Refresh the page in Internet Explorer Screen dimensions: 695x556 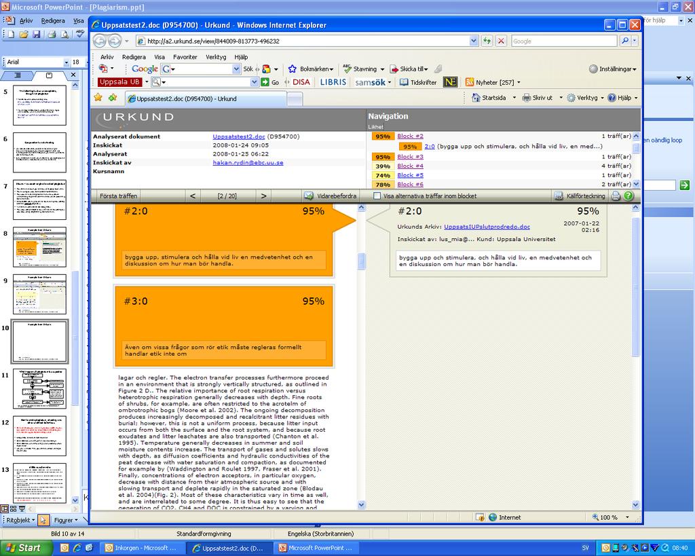487,41
